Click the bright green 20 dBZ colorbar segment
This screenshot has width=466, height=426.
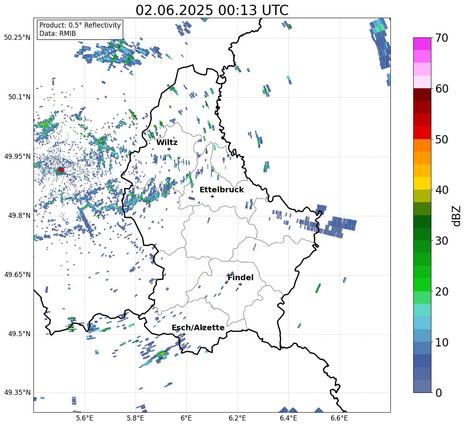click(422, 285)
